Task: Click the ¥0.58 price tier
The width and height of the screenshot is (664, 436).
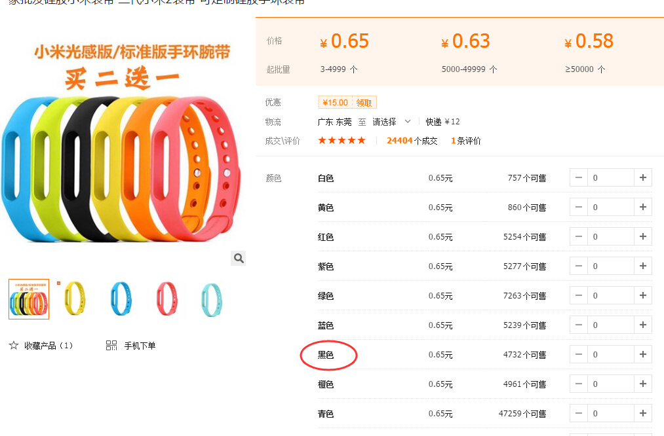Action: [x=589, y=41]
